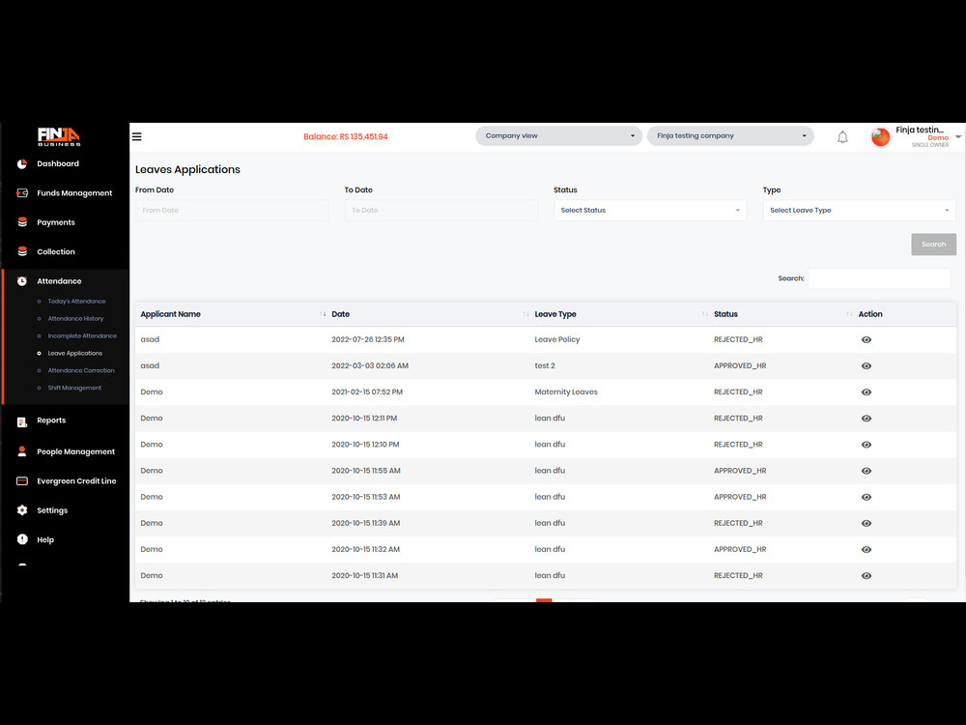Click the Help exclamation icon
The height and width of the screenshot is (725, 966).
(22, 538)
